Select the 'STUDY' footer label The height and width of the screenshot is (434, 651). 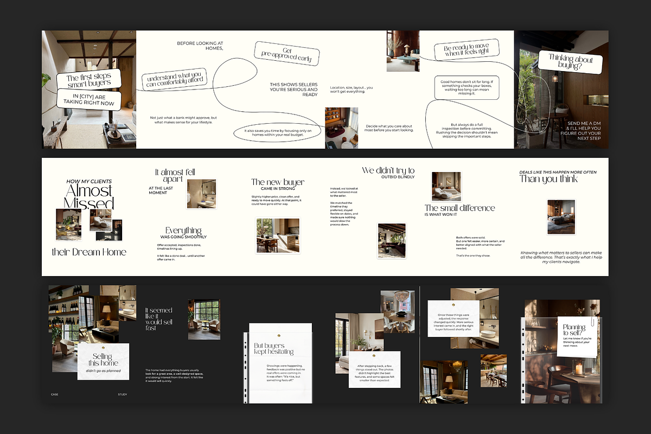(122, 394)
